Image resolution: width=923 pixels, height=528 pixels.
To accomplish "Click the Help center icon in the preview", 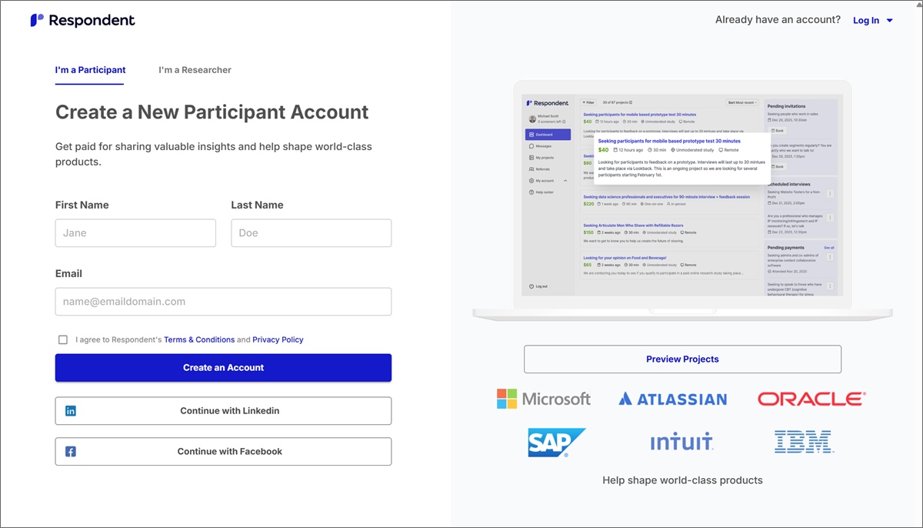I will 531,192.
